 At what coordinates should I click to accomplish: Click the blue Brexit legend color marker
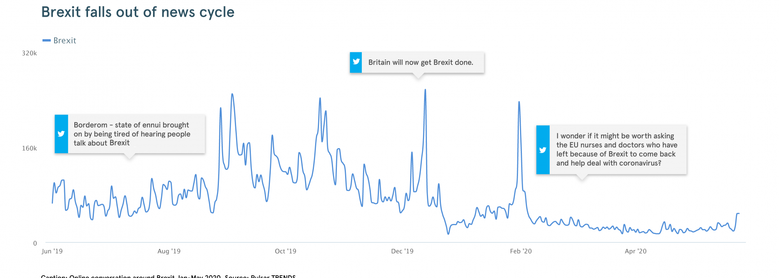pos(47,40)
